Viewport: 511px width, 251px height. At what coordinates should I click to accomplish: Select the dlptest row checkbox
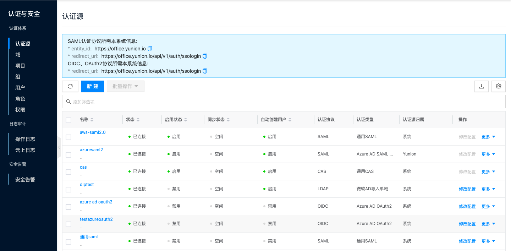[x=68, y=189]
